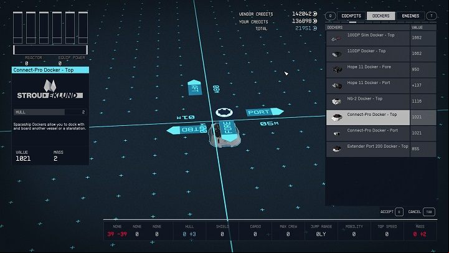Pick the Extender Port 200 Docker - Top
The width and height of the screenshot is (449, 253).
pos(381,149)
